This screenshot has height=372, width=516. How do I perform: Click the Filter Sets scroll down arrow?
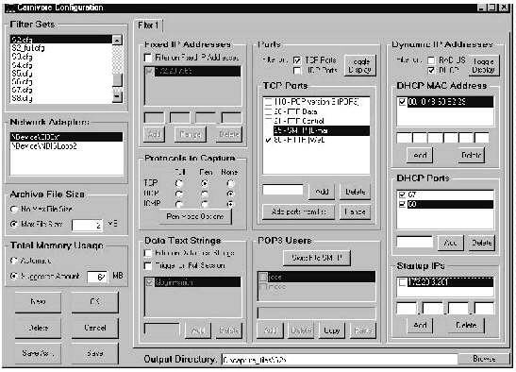[117, 97]
